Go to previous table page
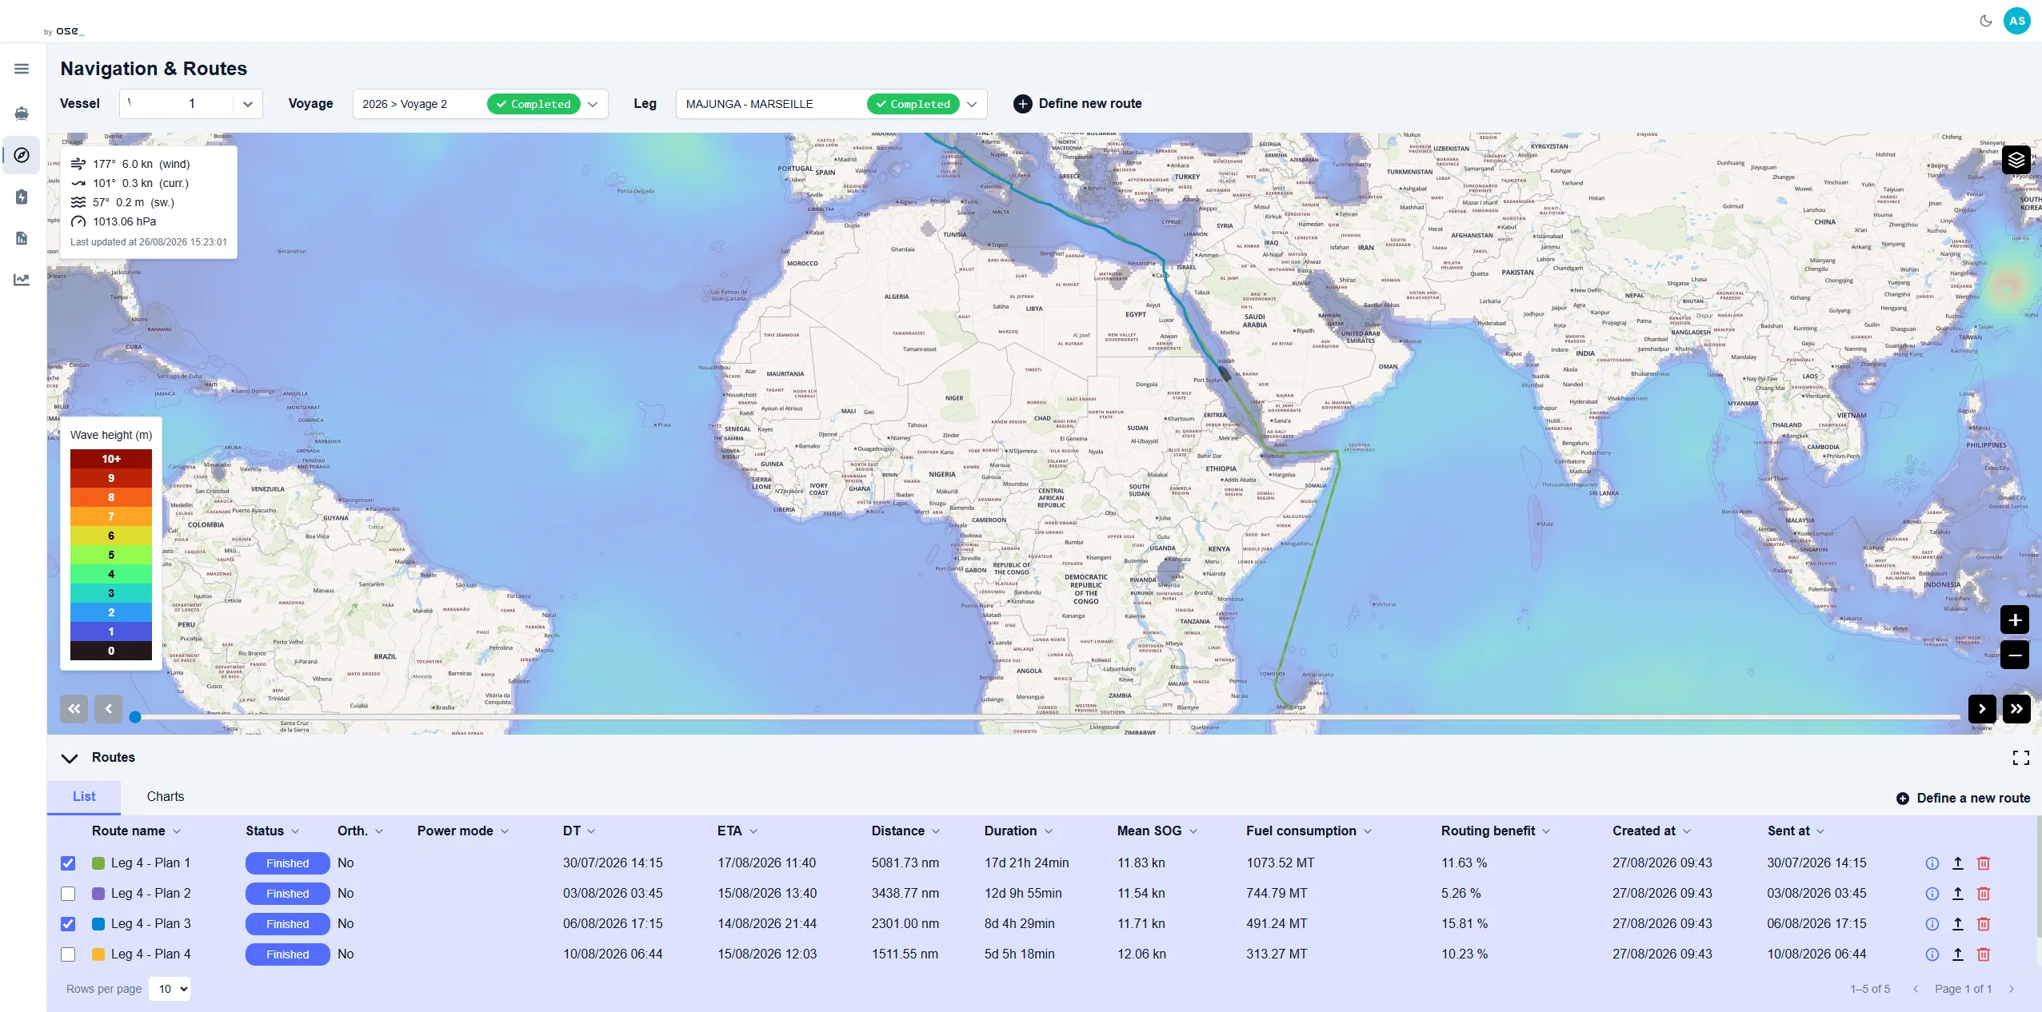The image size is (2042, 1012). click(x=1916, y=989)
